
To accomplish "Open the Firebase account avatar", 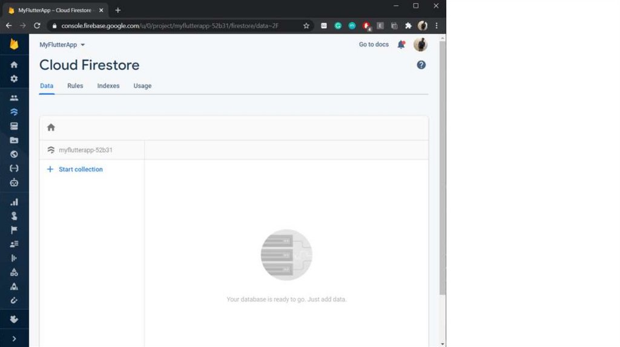I will [x=421, y=45].
